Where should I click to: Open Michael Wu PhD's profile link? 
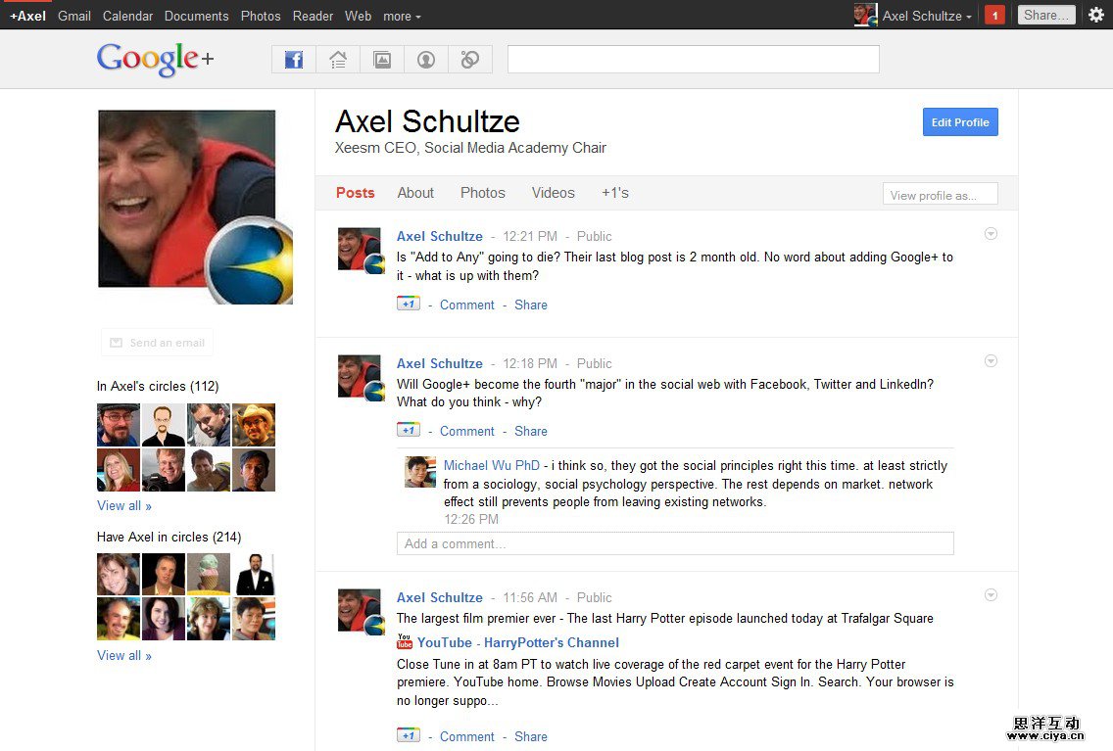click(491, 465)
